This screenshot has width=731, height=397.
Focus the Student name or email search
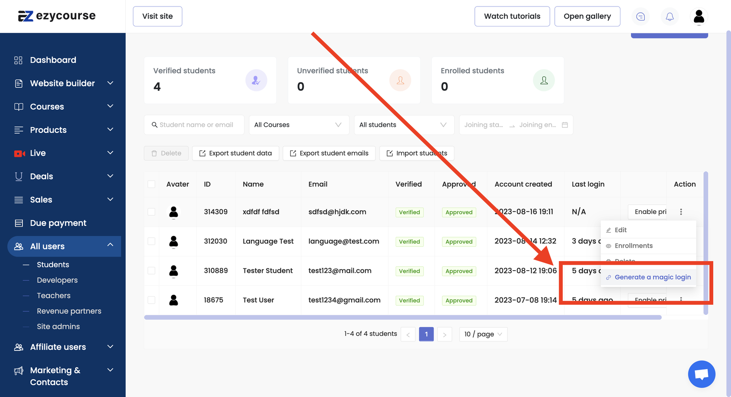coord(196,125)
